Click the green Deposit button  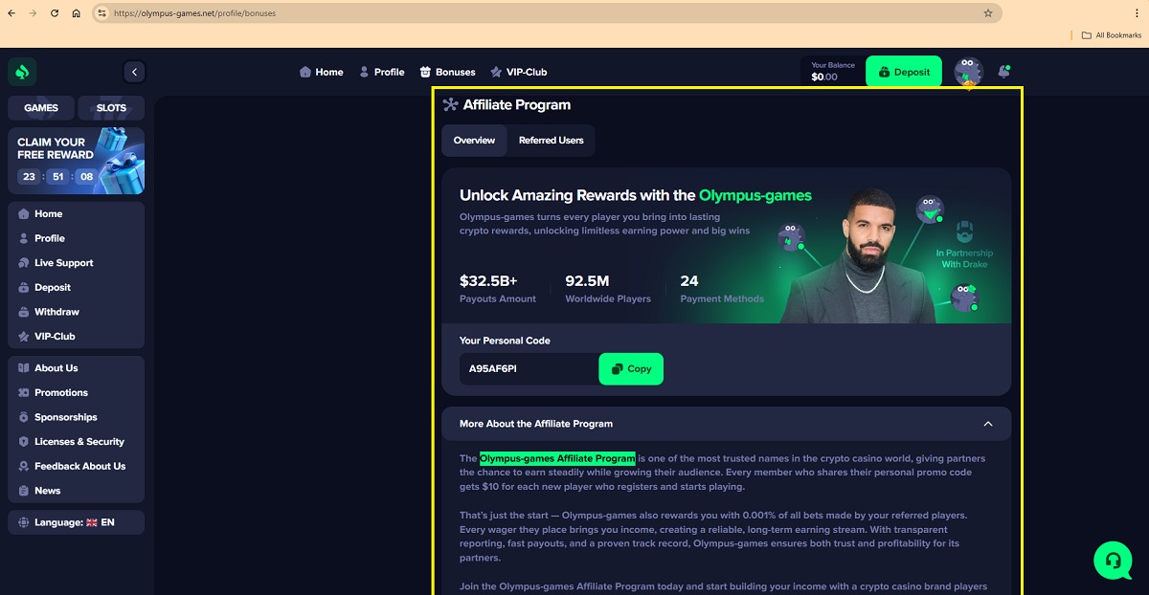coord(904,72)
